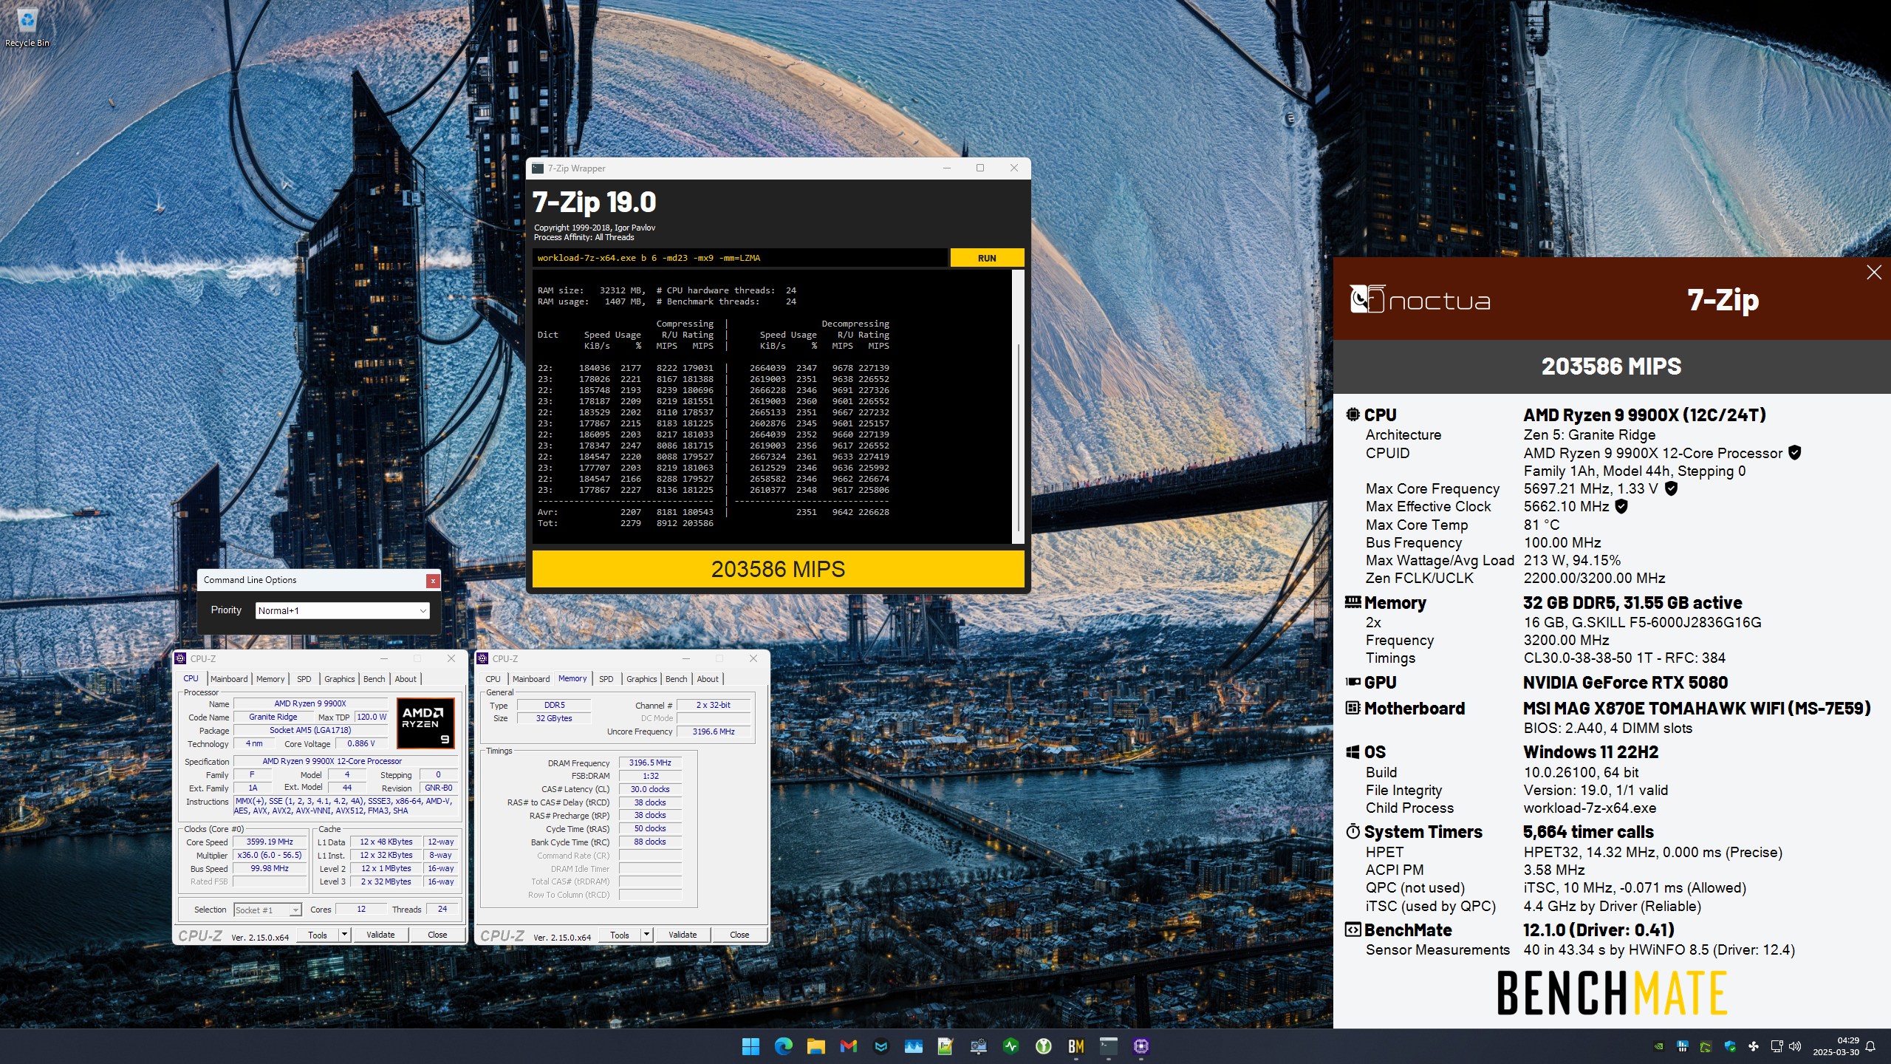Viewport: 1891px width, 1064px height.
Task: Click the yellow RUN button in 7-Zip Wrapper
Action: click(987, 258)
